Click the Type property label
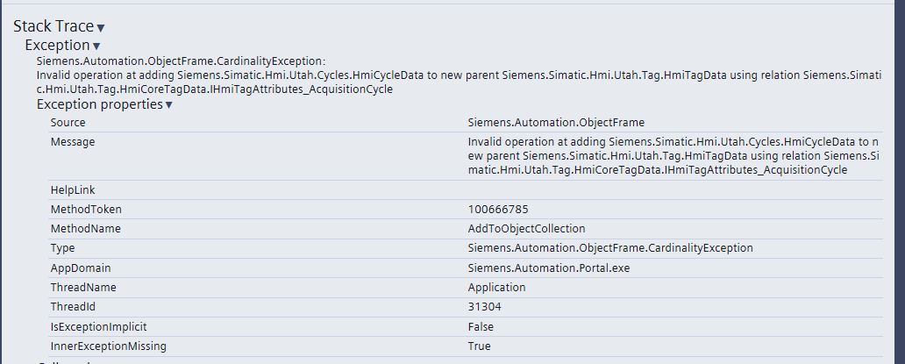Screen dimensions: 905x364 [63, 248]
